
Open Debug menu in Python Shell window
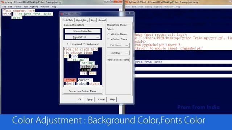pos(148,6)
